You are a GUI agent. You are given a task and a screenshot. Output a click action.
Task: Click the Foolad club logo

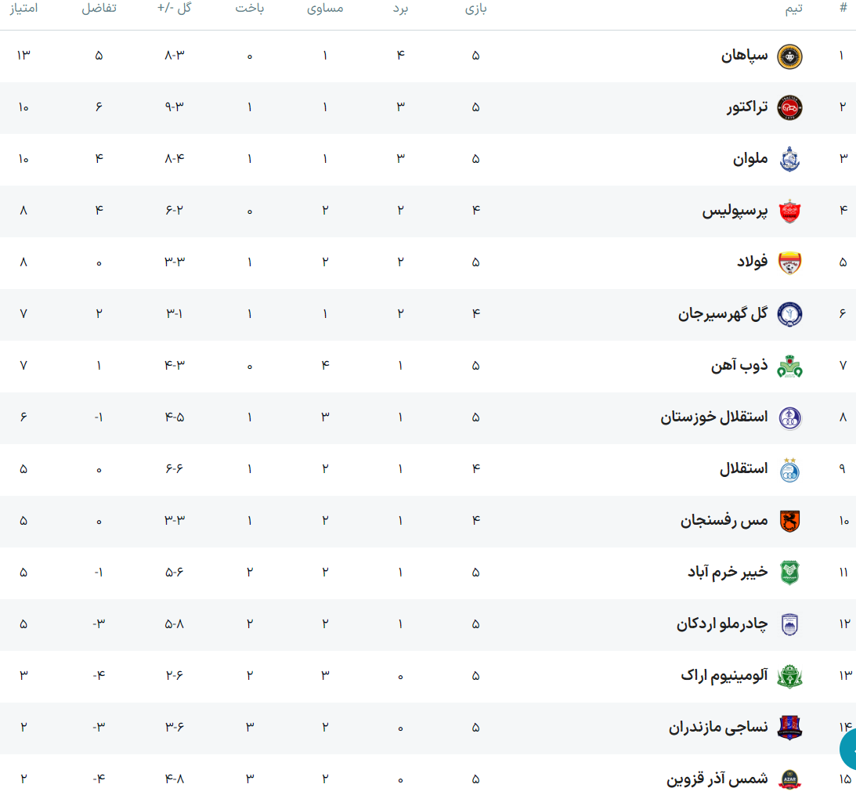click(789, 263)
